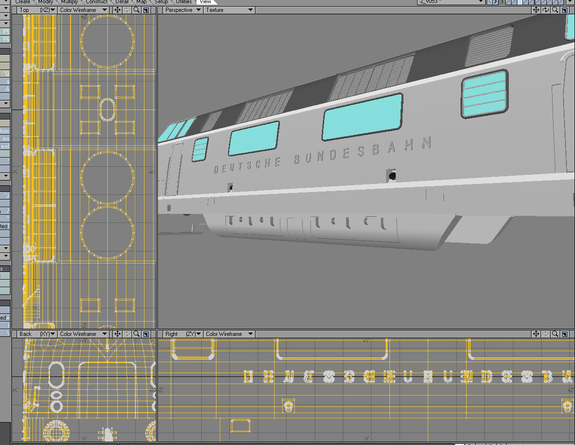Select the highlighted third layer slot
The image size is (575, 445).
(520, 2)
